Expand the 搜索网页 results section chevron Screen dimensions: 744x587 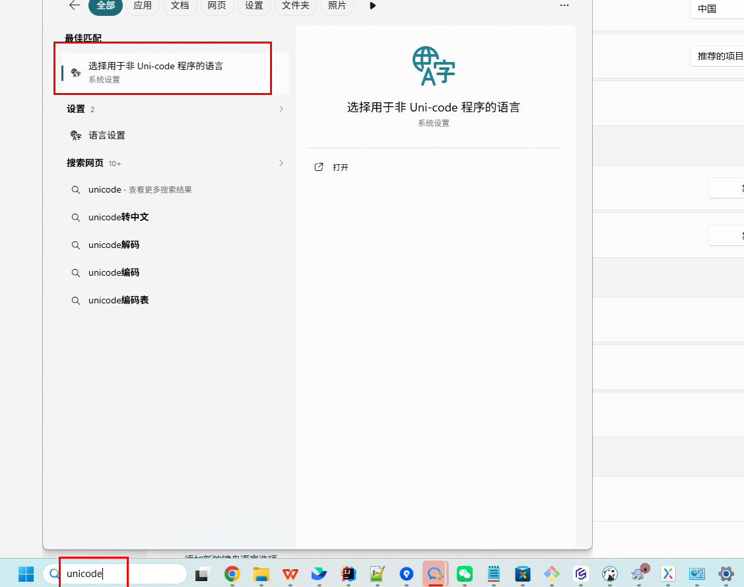281,163
